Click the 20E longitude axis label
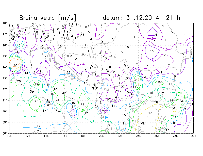The height and width of the screenshot is (156, 203). click(101, 136)
